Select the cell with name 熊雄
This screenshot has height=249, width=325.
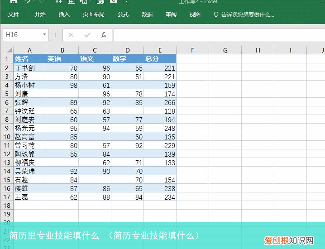pos(29,188)
